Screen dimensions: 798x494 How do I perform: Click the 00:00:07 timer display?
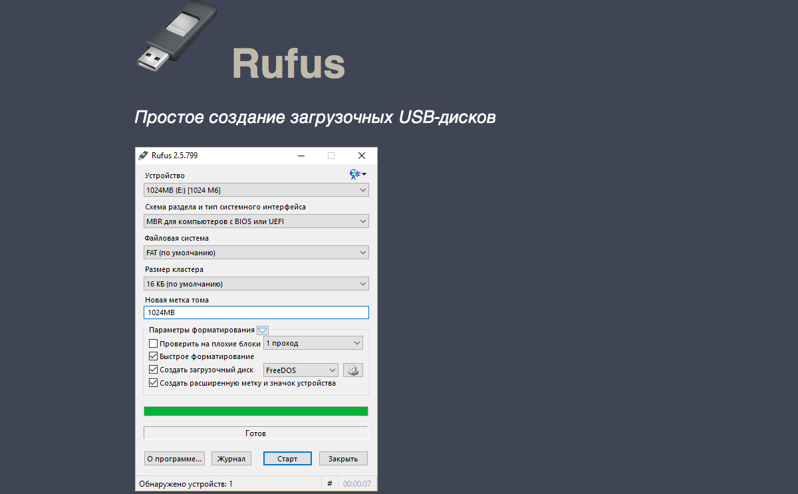click(x=357, y=483)
